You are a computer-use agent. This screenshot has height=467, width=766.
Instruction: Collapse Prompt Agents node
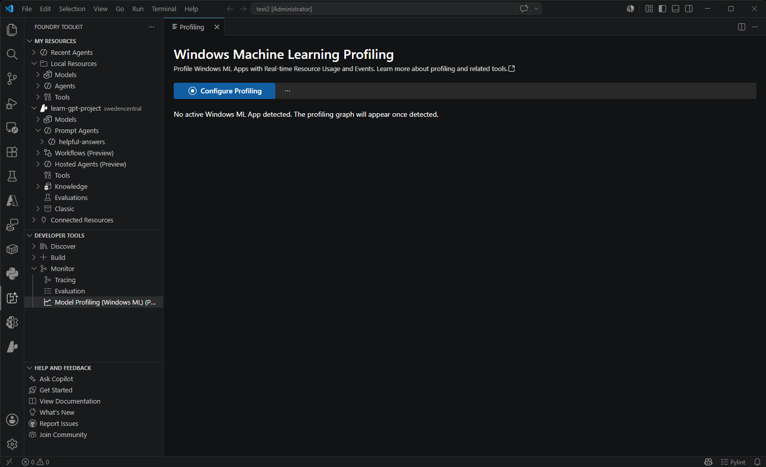click(x=38, y=130)
